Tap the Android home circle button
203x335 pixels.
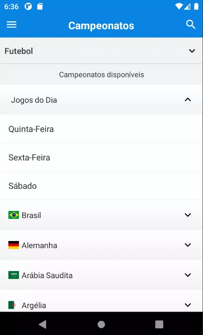pyautogui.click(x=101, y=324)
